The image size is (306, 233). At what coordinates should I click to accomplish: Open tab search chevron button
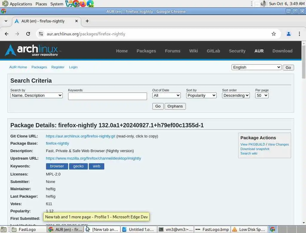6,21
